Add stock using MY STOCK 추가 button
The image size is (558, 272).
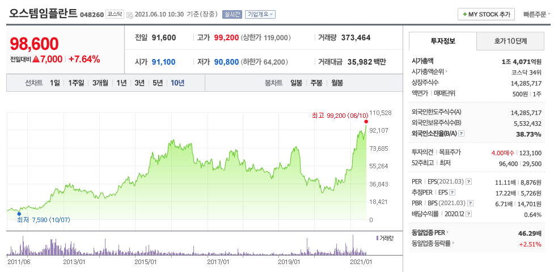coord(486,15)
